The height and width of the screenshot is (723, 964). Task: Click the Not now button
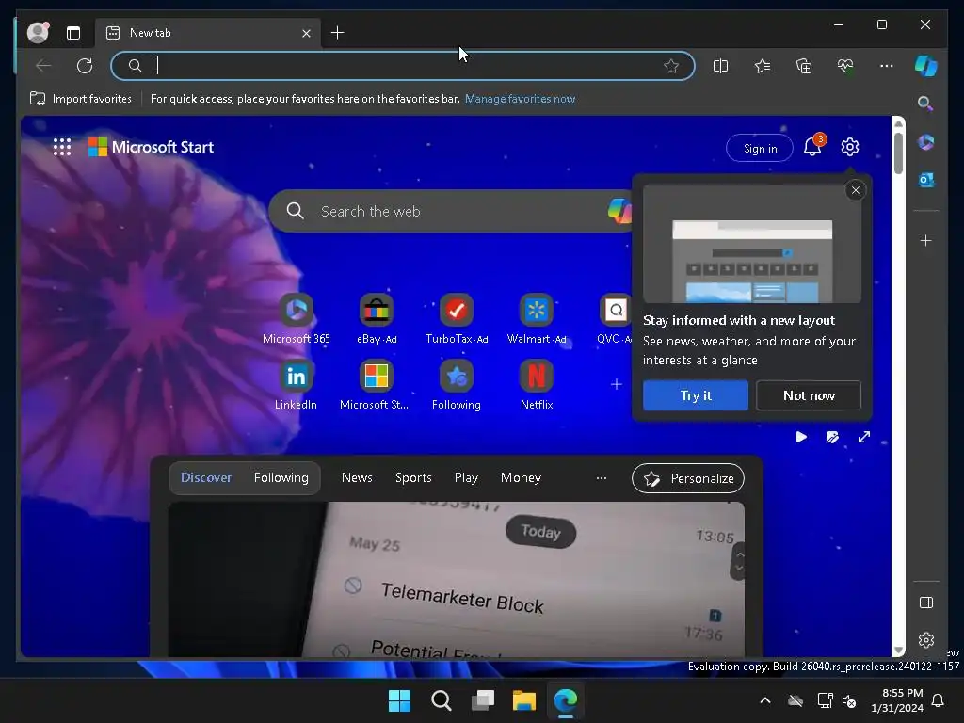click(809, 395)
